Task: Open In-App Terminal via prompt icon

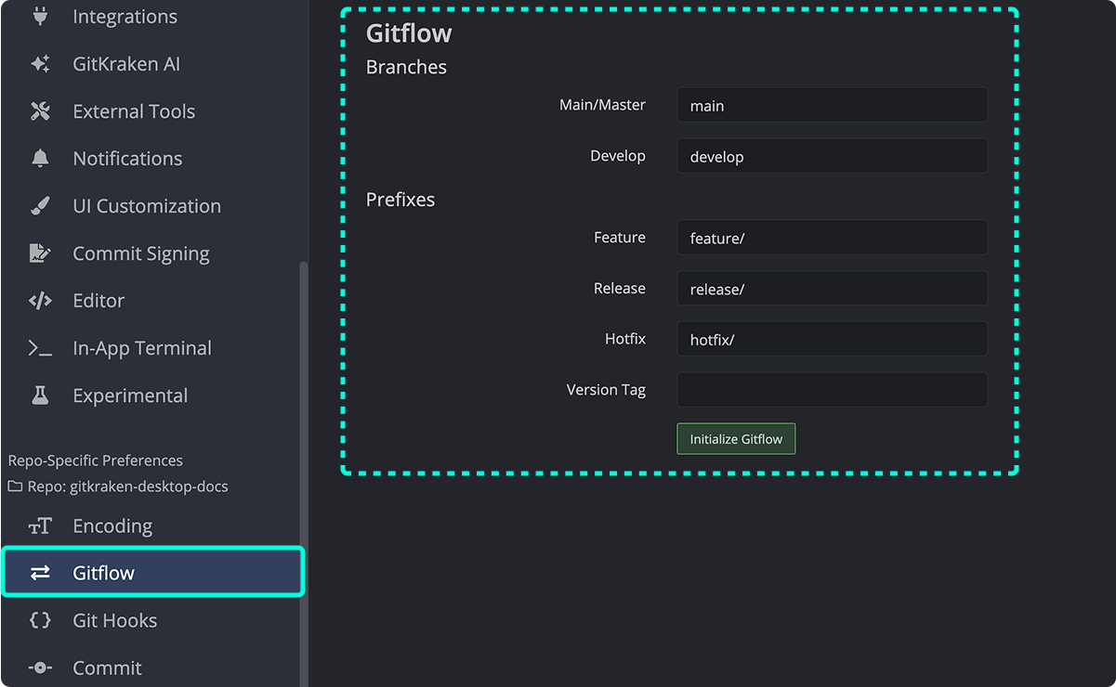Action: click(39, 347)
